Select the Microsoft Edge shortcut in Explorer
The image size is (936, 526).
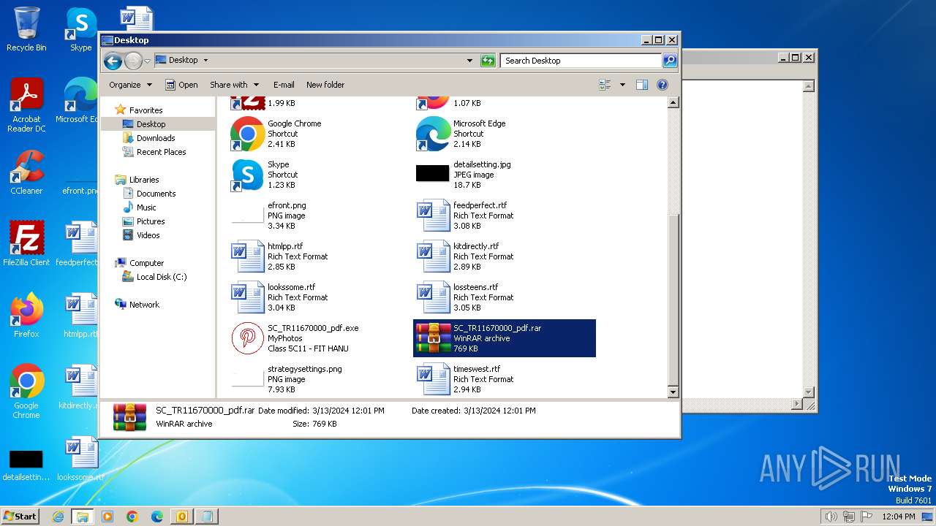tap(433, 134)
